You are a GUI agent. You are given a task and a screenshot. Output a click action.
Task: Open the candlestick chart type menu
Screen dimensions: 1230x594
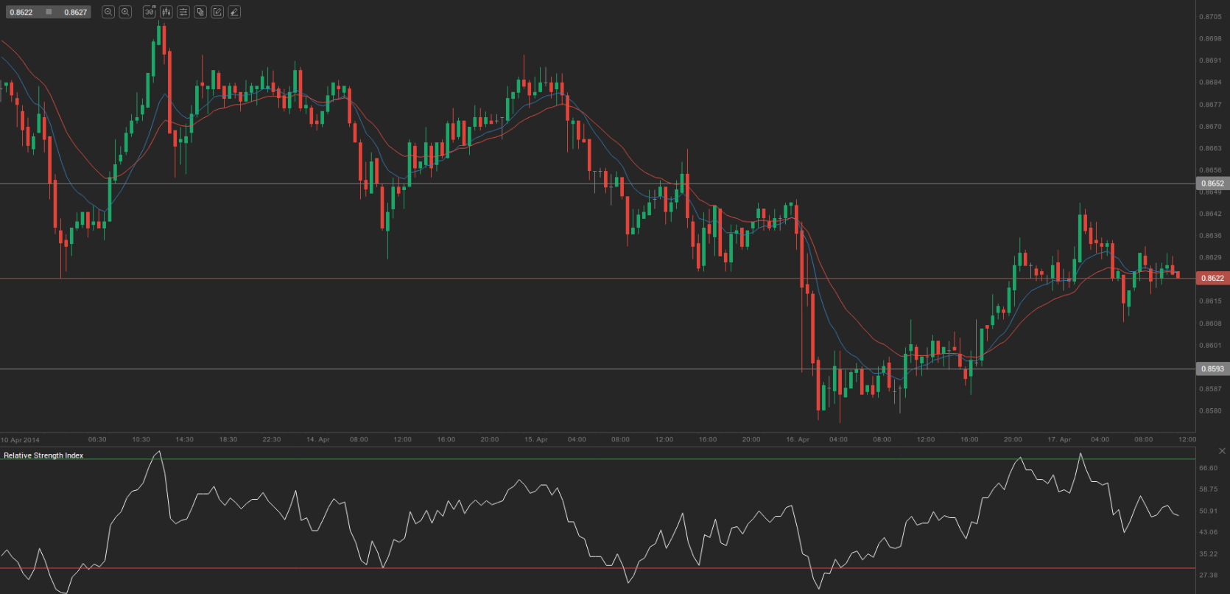pyautogui.click(x=166, y=12)
